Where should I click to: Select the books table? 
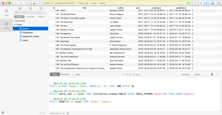tap(30, 29)
